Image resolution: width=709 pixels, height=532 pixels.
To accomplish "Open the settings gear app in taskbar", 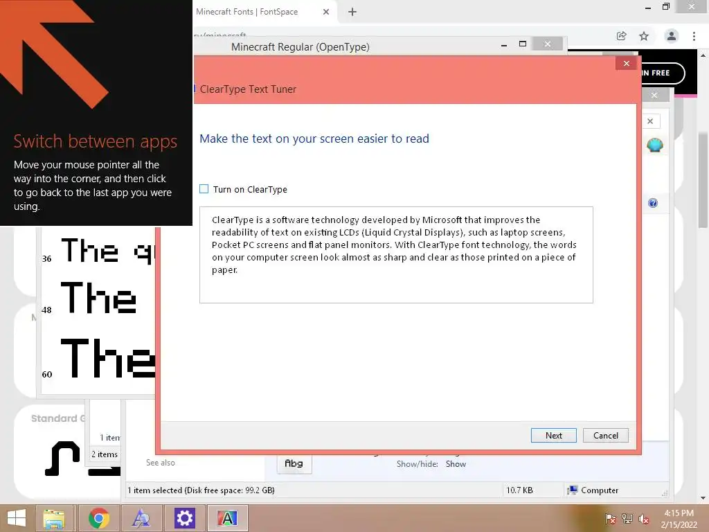I will point(184,518).
